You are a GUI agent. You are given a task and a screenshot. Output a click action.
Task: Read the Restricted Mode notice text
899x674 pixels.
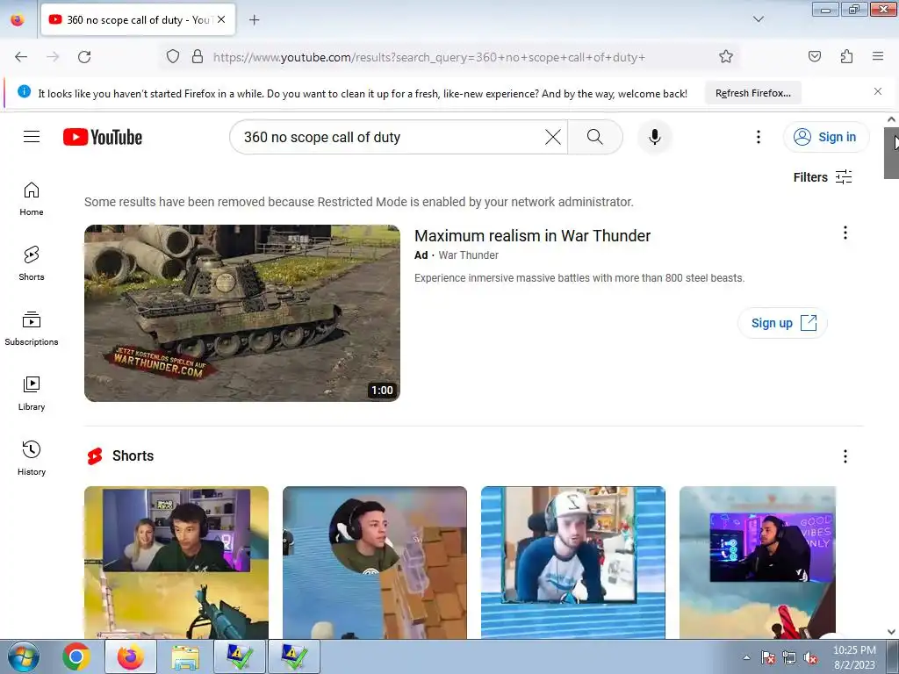(359, 202)
